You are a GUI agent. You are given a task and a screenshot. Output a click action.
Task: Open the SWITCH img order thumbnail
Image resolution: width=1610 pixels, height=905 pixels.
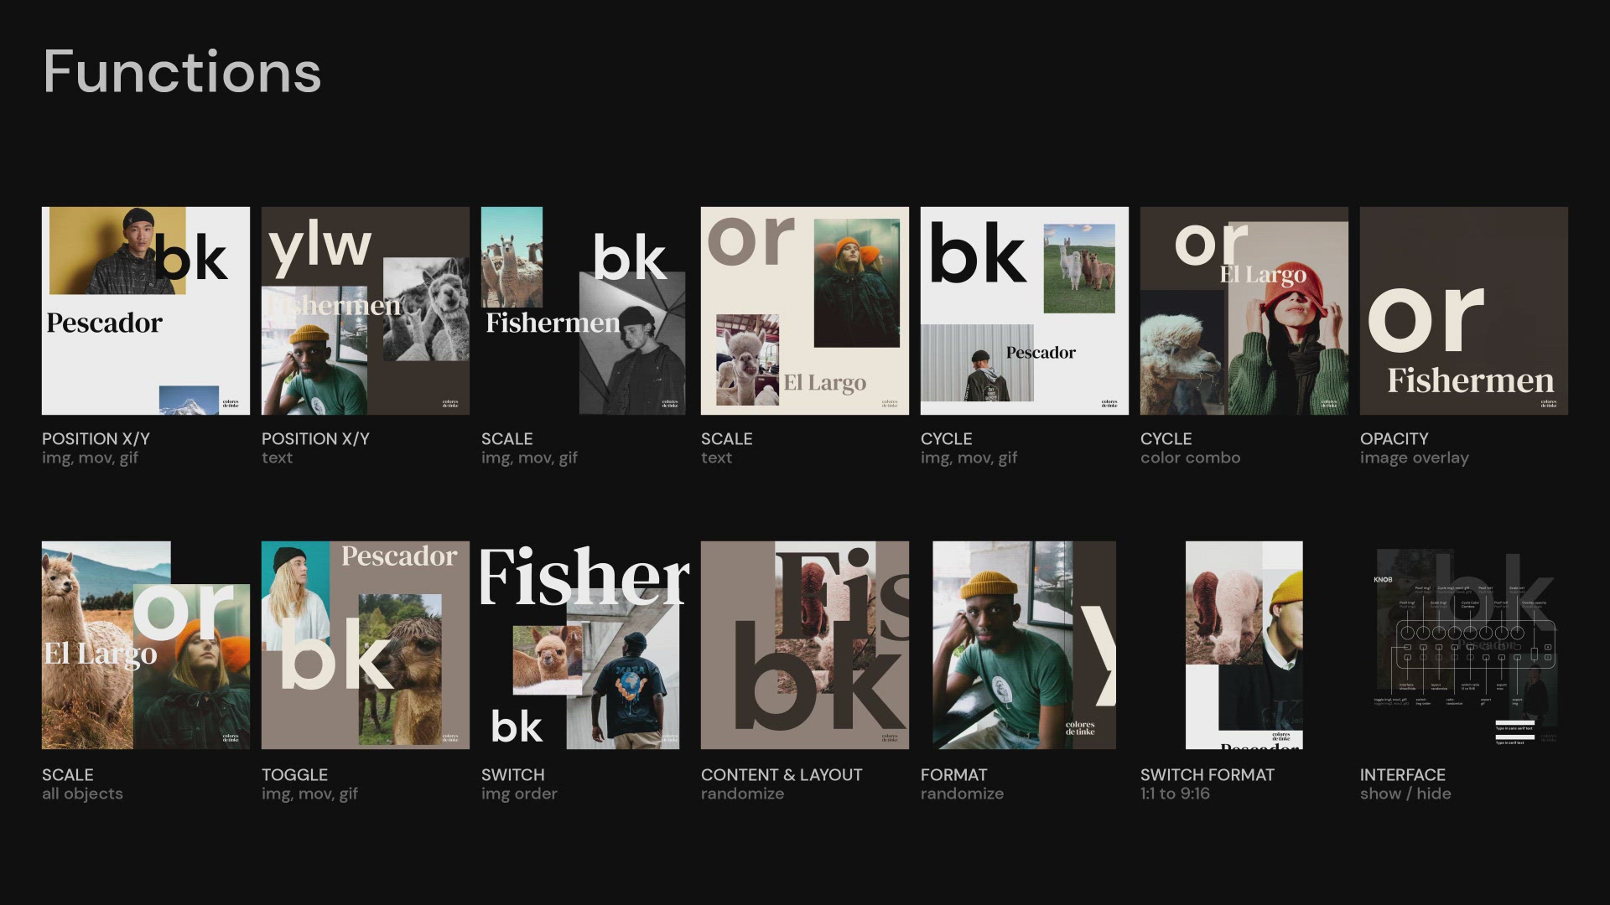click(584, 645)
